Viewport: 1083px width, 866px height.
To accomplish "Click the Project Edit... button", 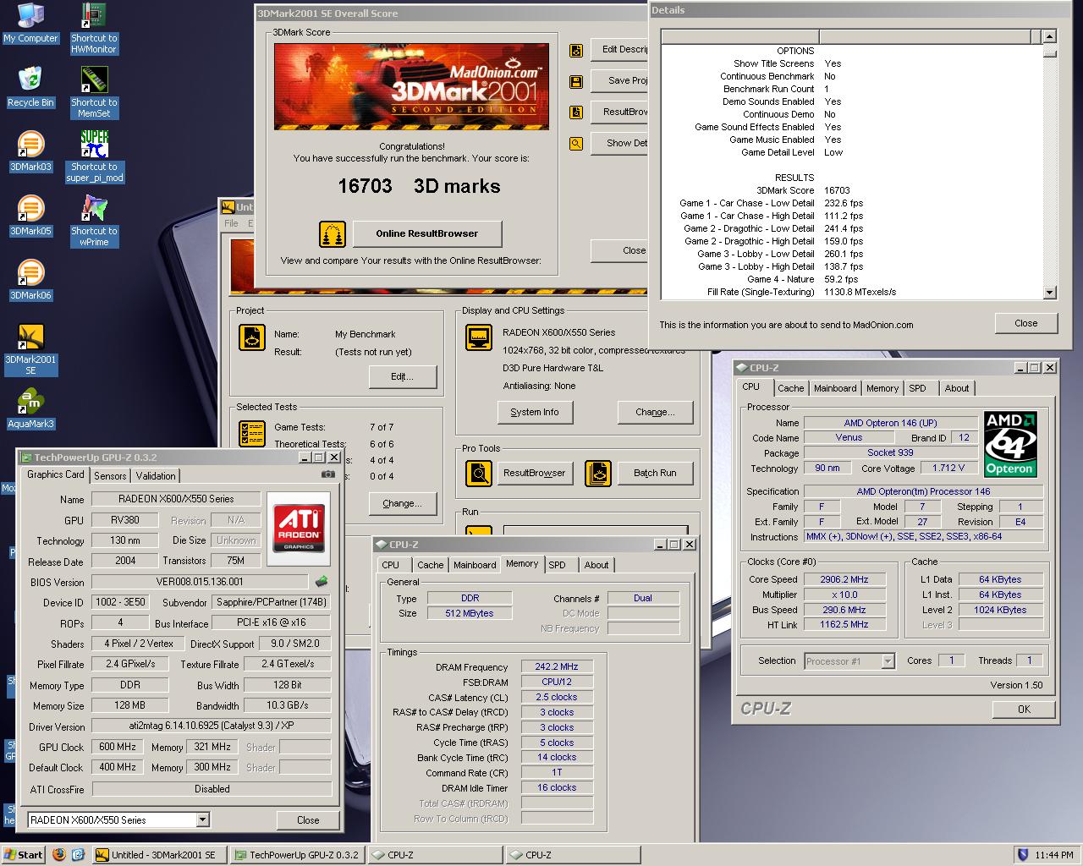I will (x=401, y=376).
